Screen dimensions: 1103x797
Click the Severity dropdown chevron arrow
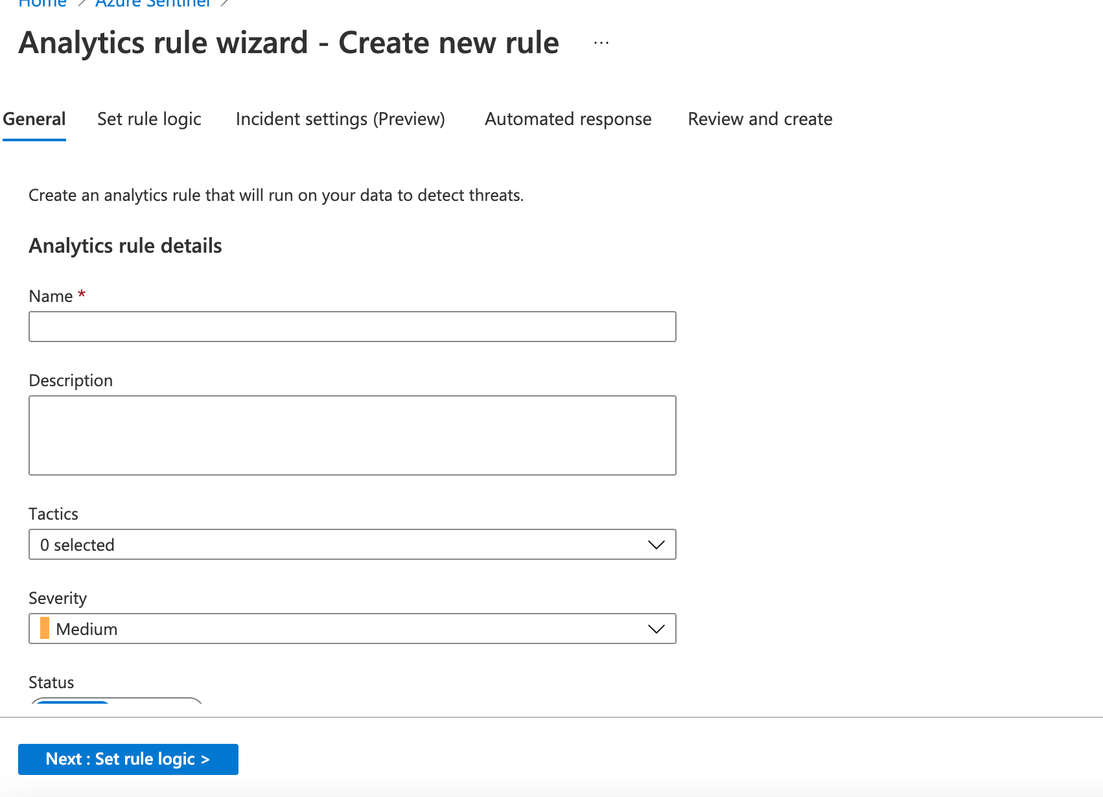(x=656, y=629)
